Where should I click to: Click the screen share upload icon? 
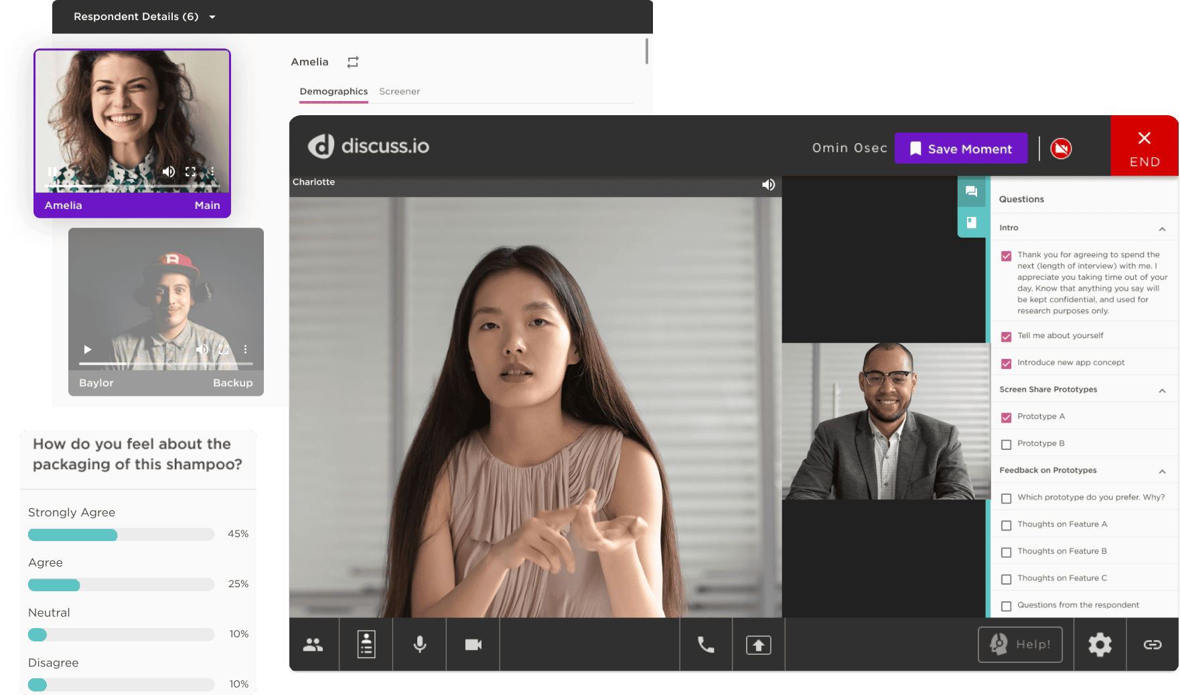pyautogui.click(x=758, y=644)
